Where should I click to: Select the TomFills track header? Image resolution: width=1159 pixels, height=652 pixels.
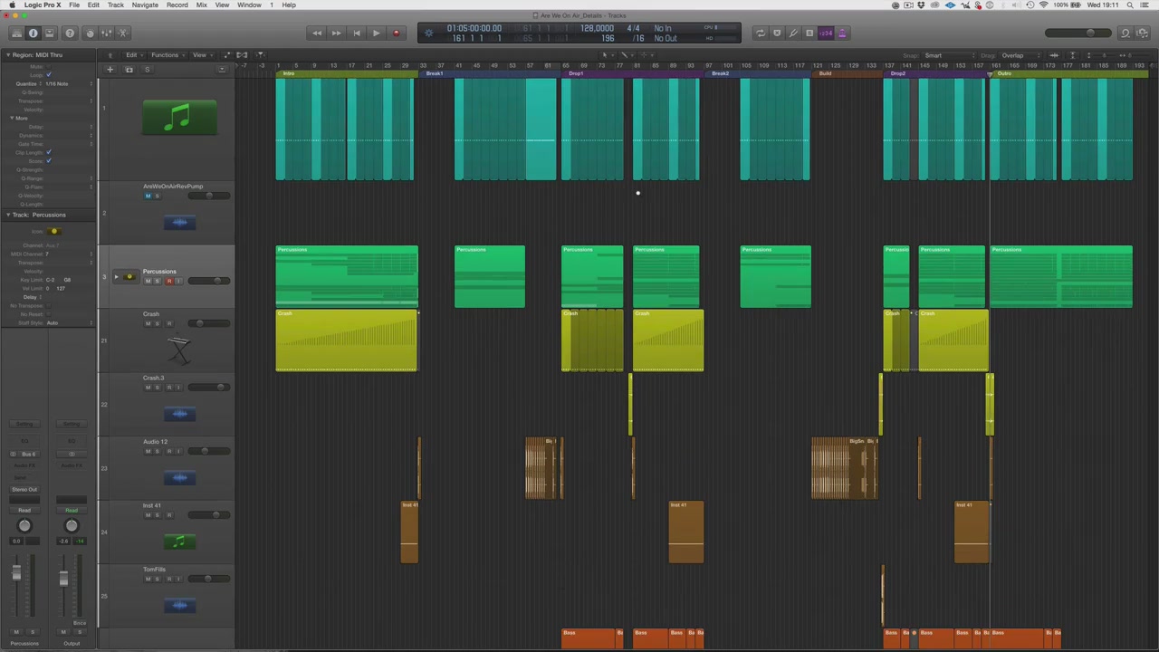pos(167,595)
